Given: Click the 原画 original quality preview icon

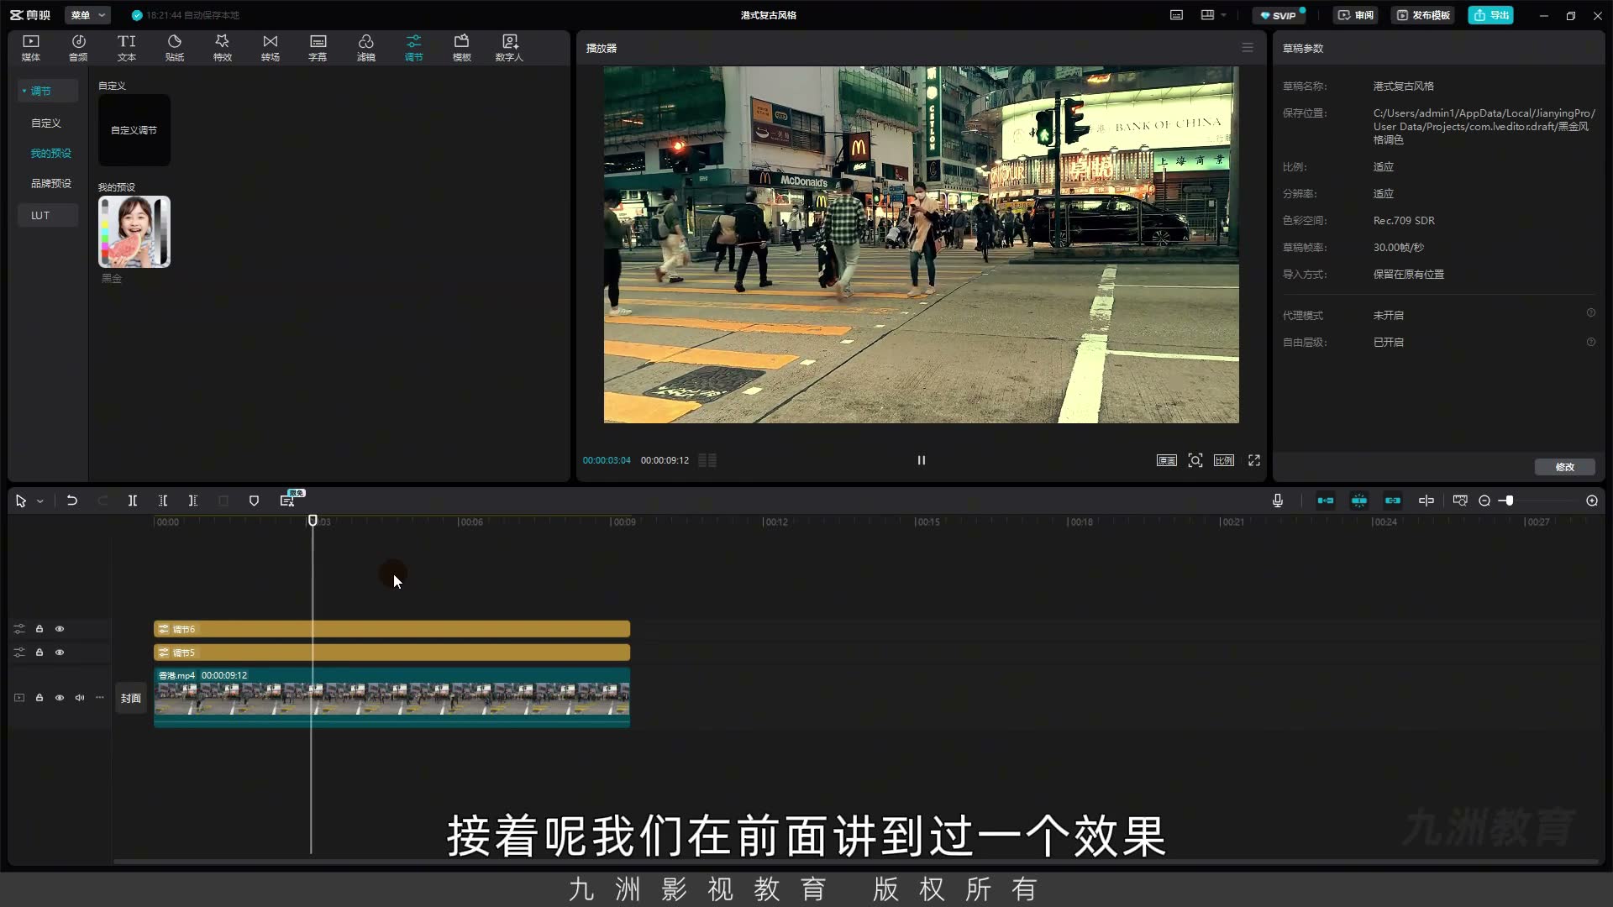Looking at the screenshot, I should point(1166,460).
